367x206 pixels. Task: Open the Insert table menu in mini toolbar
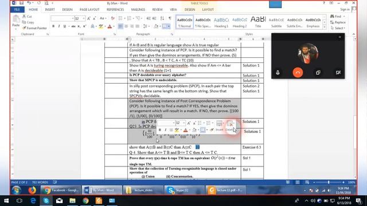point(220,126)
